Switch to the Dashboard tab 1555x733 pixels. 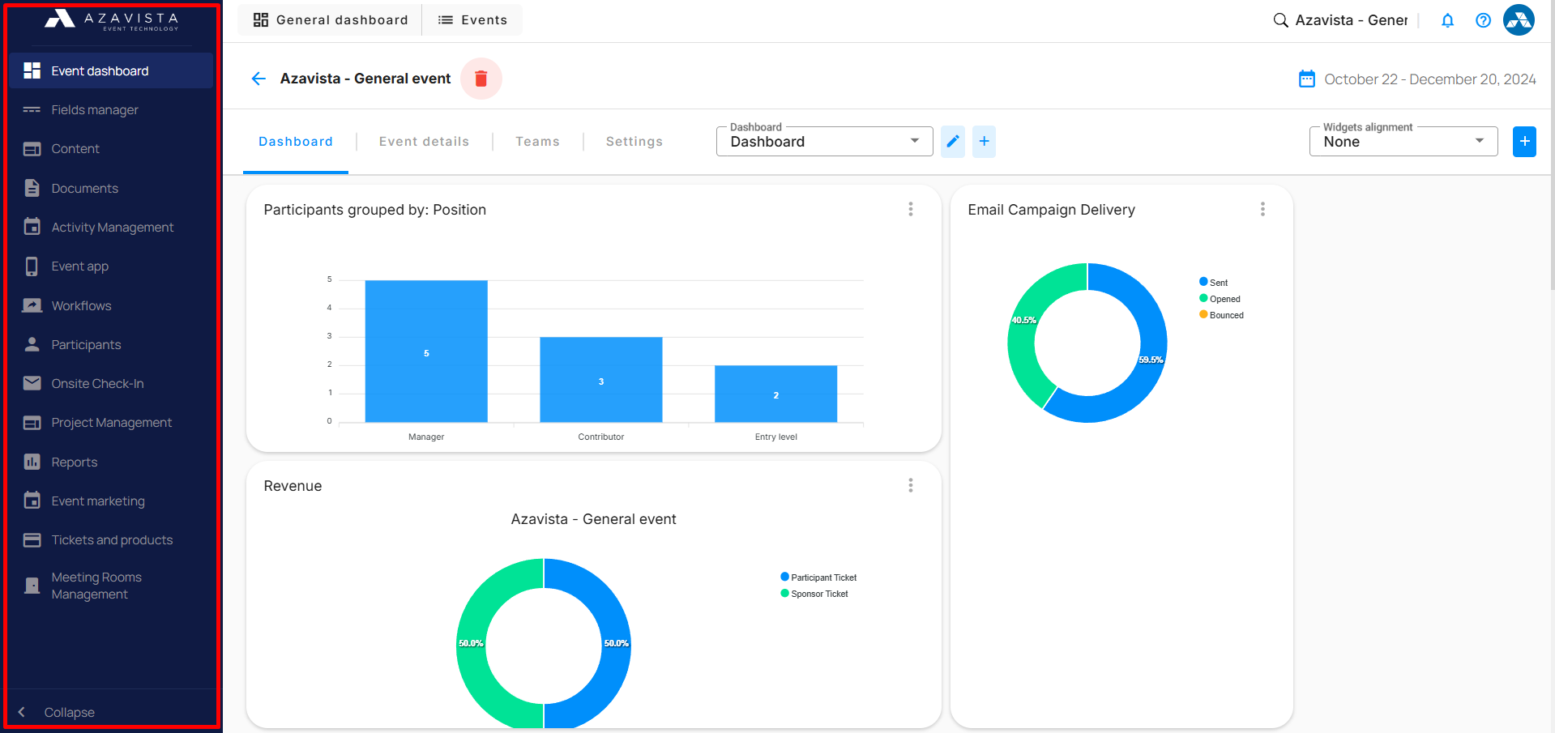[296, 142]
